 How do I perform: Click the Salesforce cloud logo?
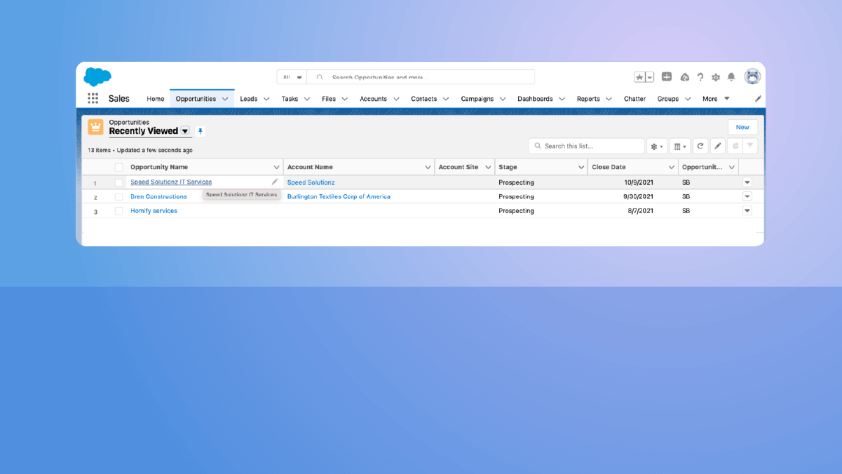pos(97,76)
